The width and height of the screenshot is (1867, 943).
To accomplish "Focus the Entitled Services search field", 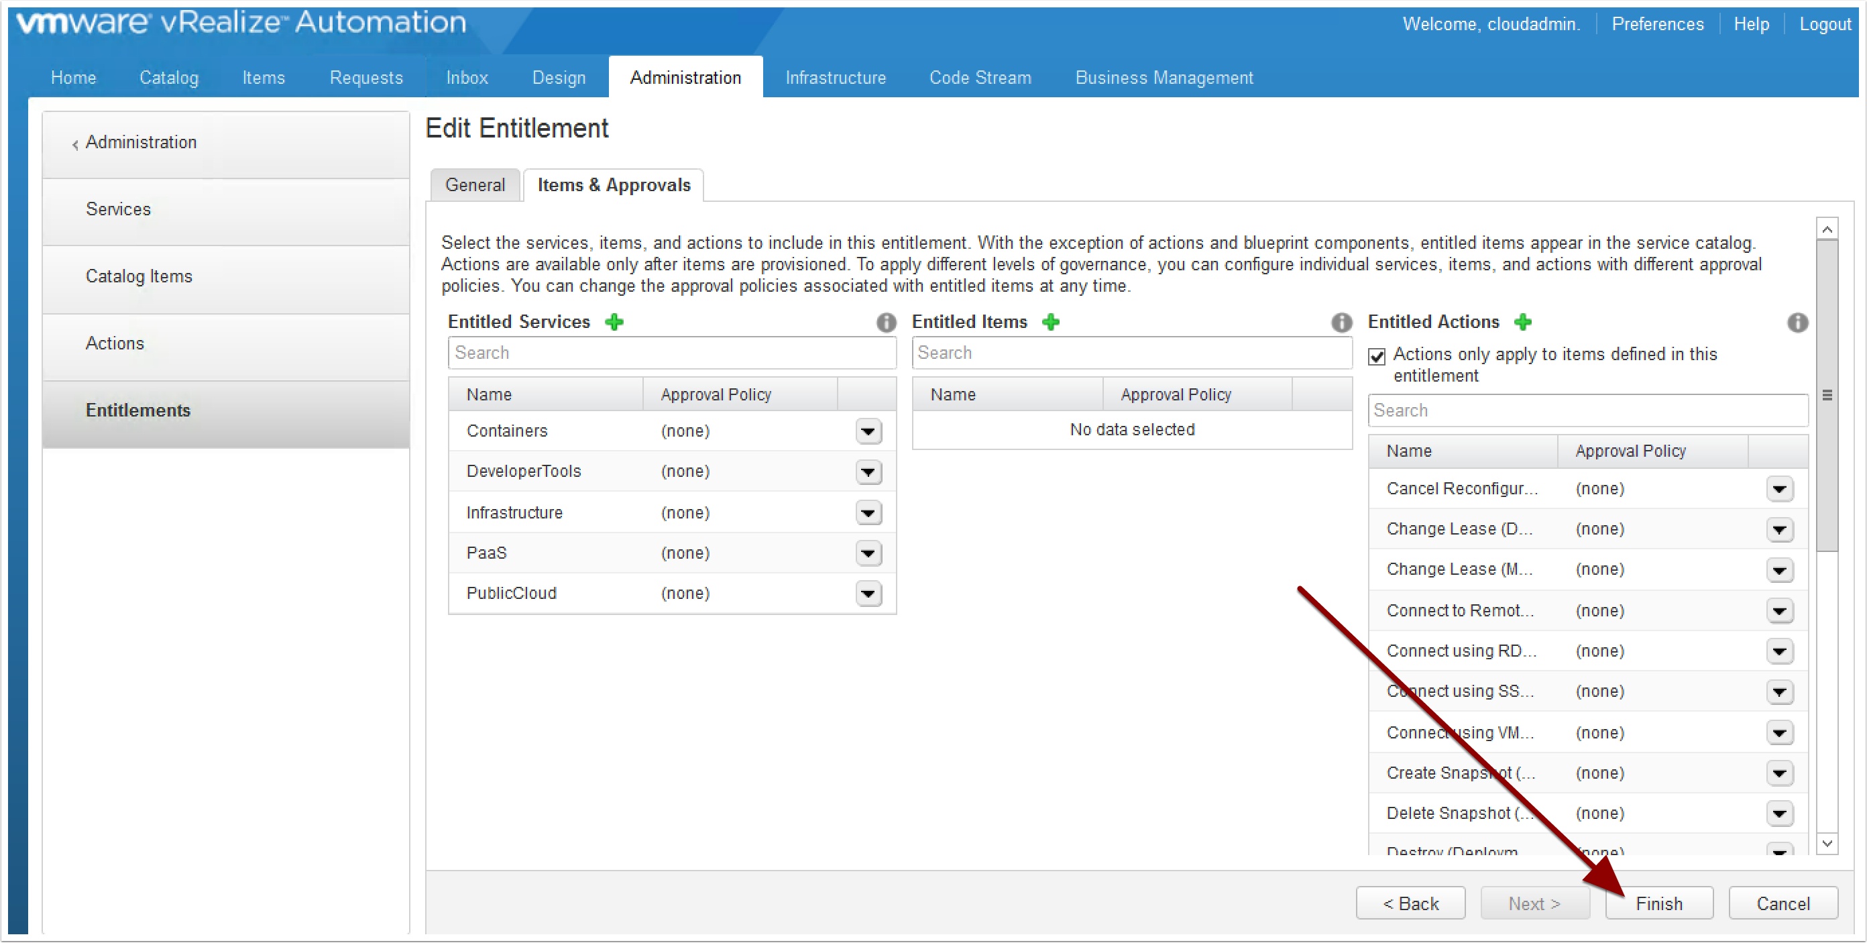I will tap(671, 353).
